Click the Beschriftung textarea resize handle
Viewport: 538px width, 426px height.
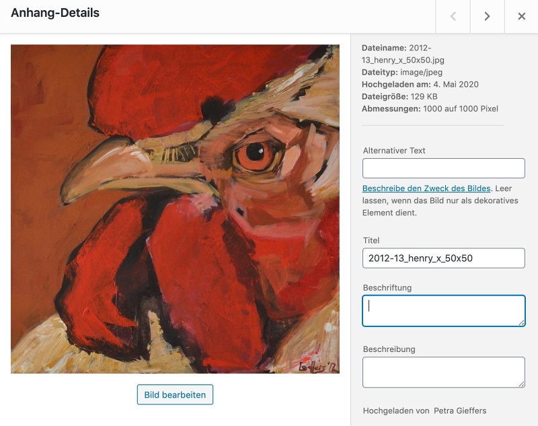(521, 322)
